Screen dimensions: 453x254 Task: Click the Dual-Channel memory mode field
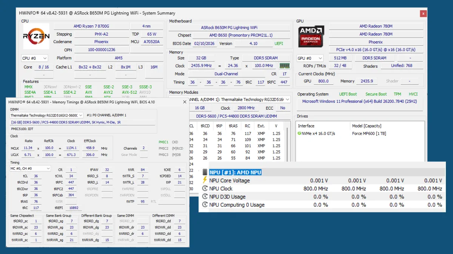pyautogui.click(x=226, y=74)
